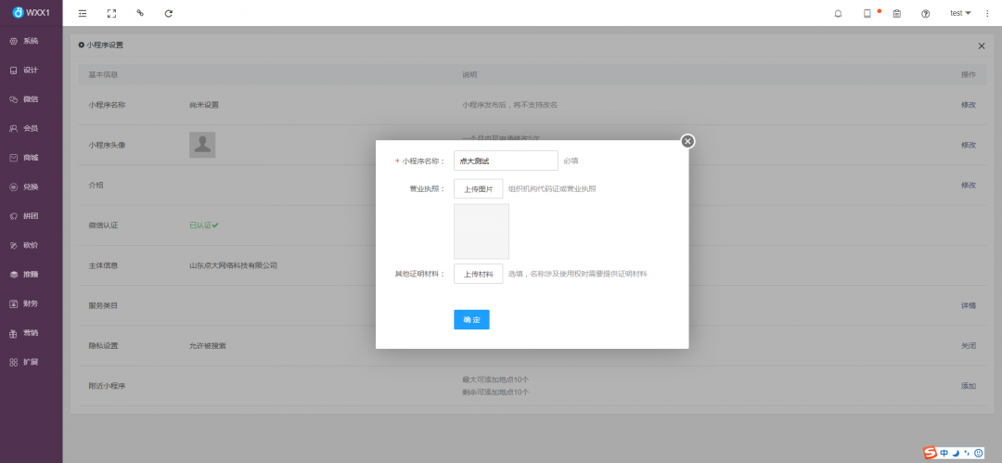Open notifications via the bell icon

[838, 13]
